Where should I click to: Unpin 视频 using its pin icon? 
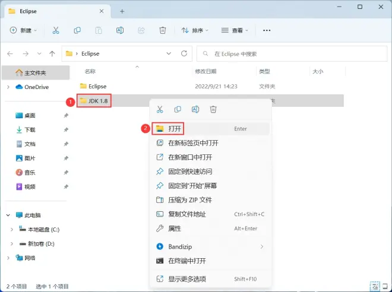pyautogui.click(x=66, y=186)
